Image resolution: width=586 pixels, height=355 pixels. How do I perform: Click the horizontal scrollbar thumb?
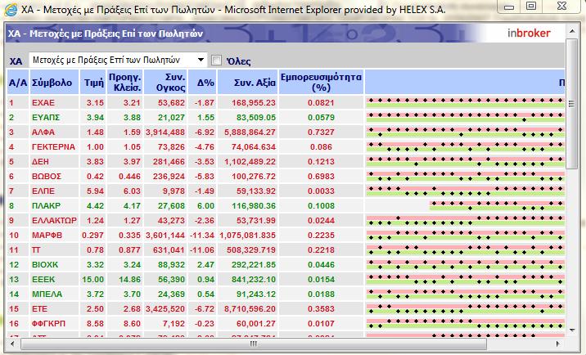[x=254, y=344]
